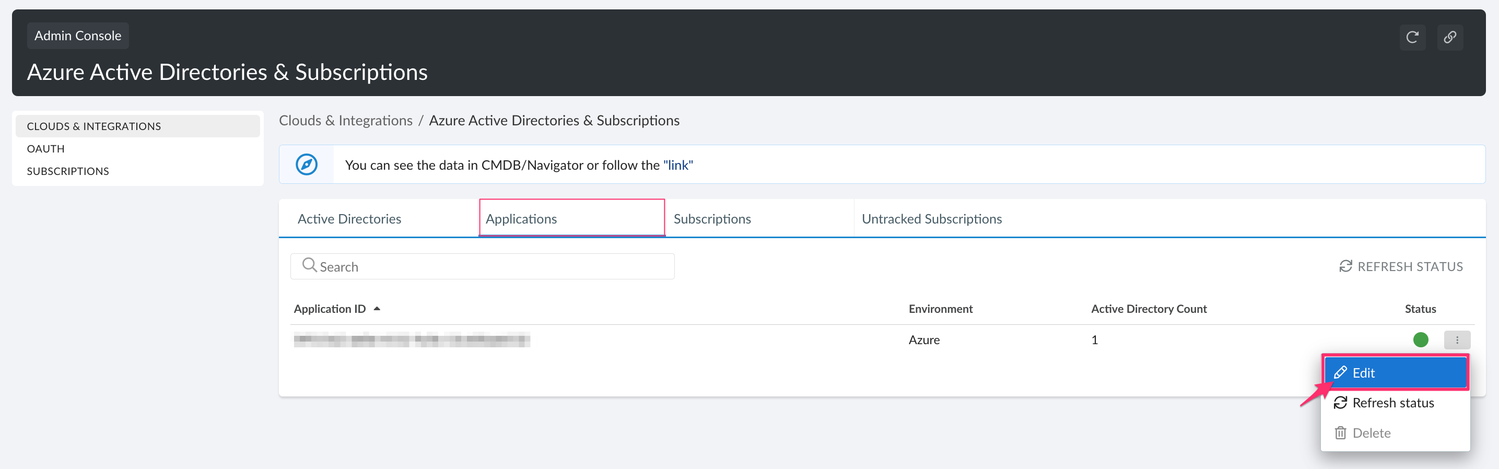Click the magnifier search icon
The width and height of the screenshot is (1499, 469).
click(309, 266)
